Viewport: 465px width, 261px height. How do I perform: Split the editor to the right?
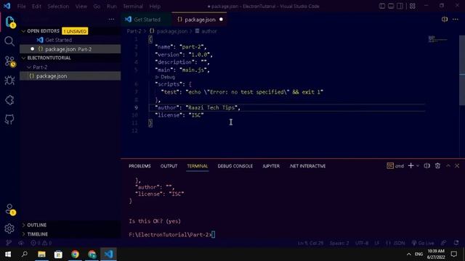coord(444,20)
